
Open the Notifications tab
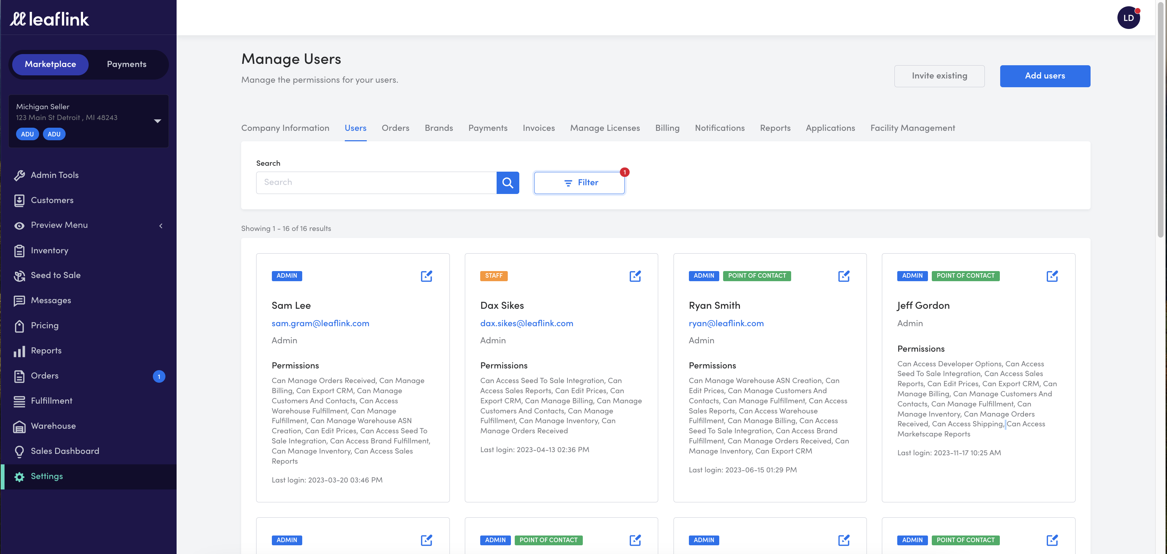719,128
